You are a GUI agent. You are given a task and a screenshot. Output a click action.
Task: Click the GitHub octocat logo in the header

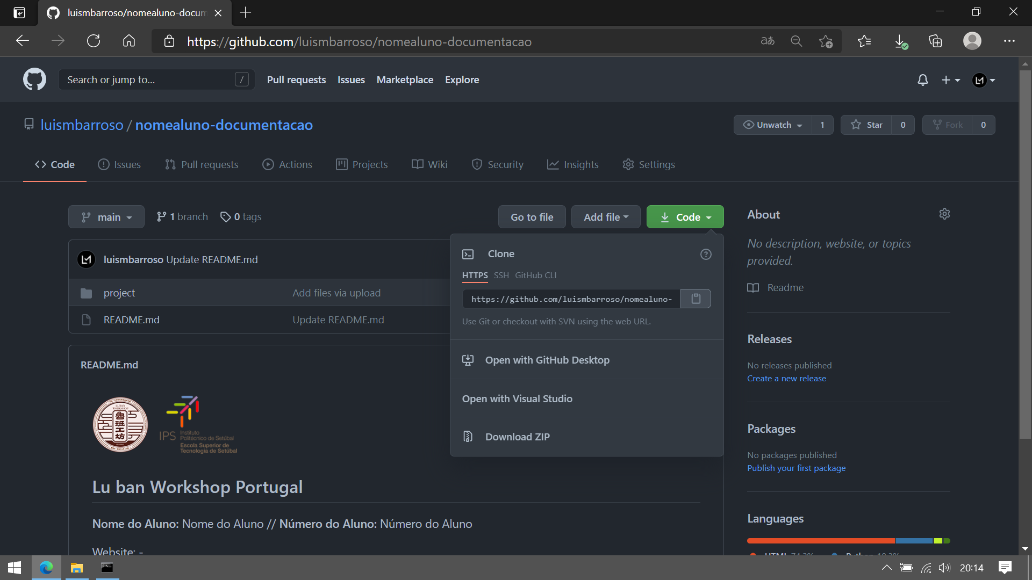click(34, 79)
